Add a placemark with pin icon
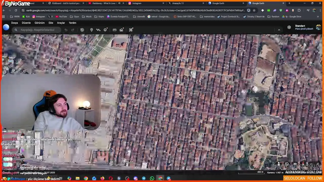Viewport: 324px width, 182px height. (x=91, y=30)
